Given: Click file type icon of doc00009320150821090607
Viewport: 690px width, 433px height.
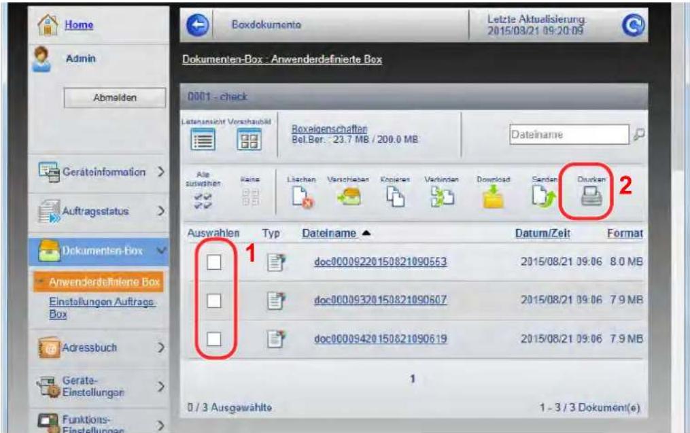Looking at the screenshot, I should coord(277,301).
